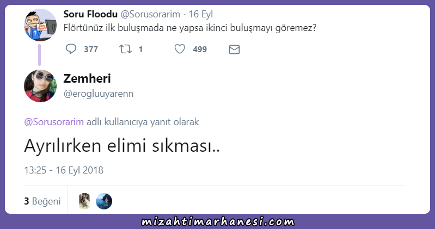Click the retweet arrows icon
This screenshot has width=435, height=229.
tap(125, 49)
